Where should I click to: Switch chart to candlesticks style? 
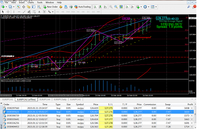tap(100, 7)
